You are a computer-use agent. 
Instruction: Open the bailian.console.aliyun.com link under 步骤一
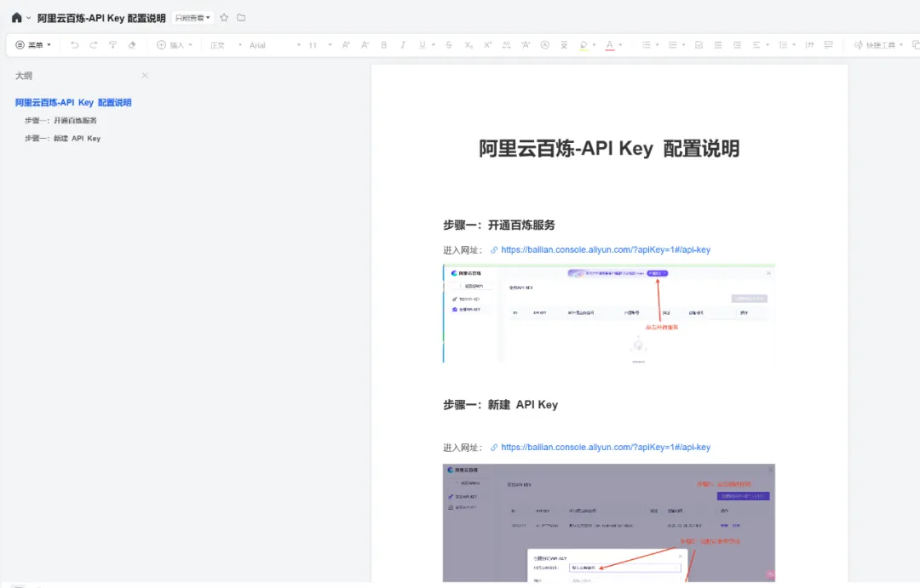tap(605, 249)
